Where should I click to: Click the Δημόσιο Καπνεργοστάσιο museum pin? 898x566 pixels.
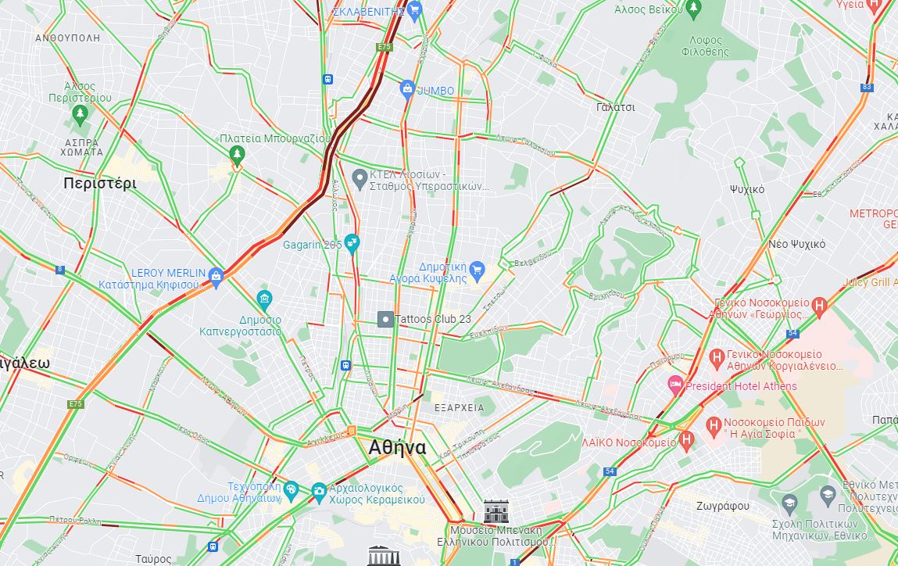pyautogui.click(x=264, y=299)
